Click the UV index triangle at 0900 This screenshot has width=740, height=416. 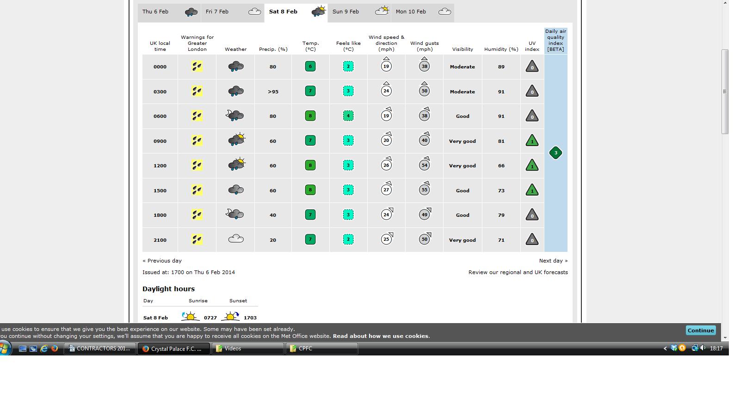tap(532, 141)
